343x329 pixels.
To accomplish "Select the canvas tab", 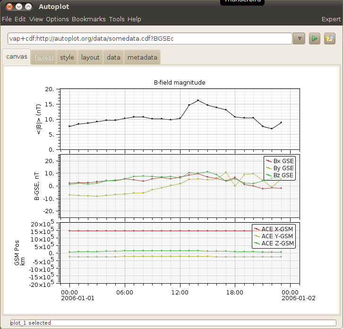I will [x=17, y=57].
